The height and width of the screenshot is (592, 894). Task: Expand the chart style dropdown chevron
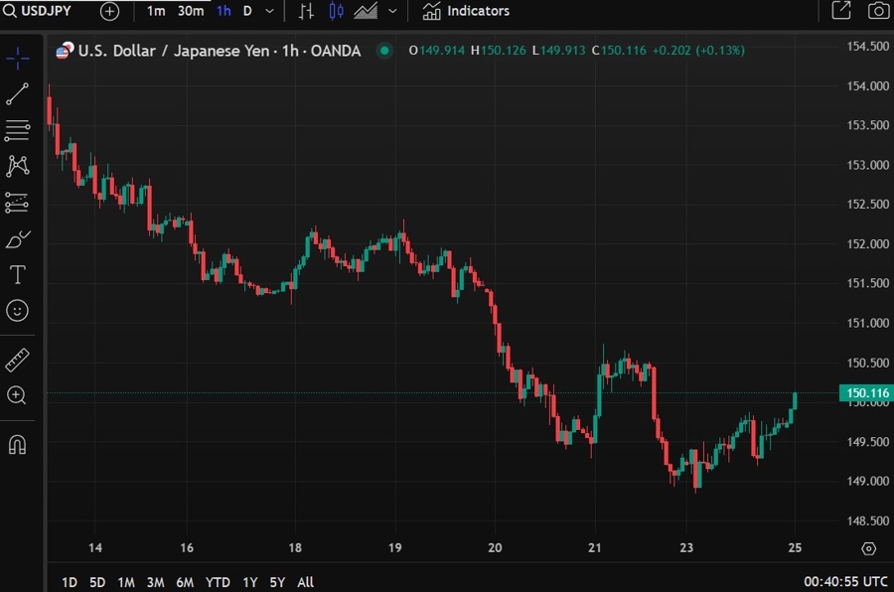(391, 11)
